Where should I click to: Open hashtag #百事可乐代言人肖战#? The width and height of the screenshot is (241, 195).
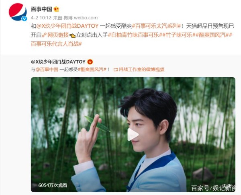pos(56,44)
